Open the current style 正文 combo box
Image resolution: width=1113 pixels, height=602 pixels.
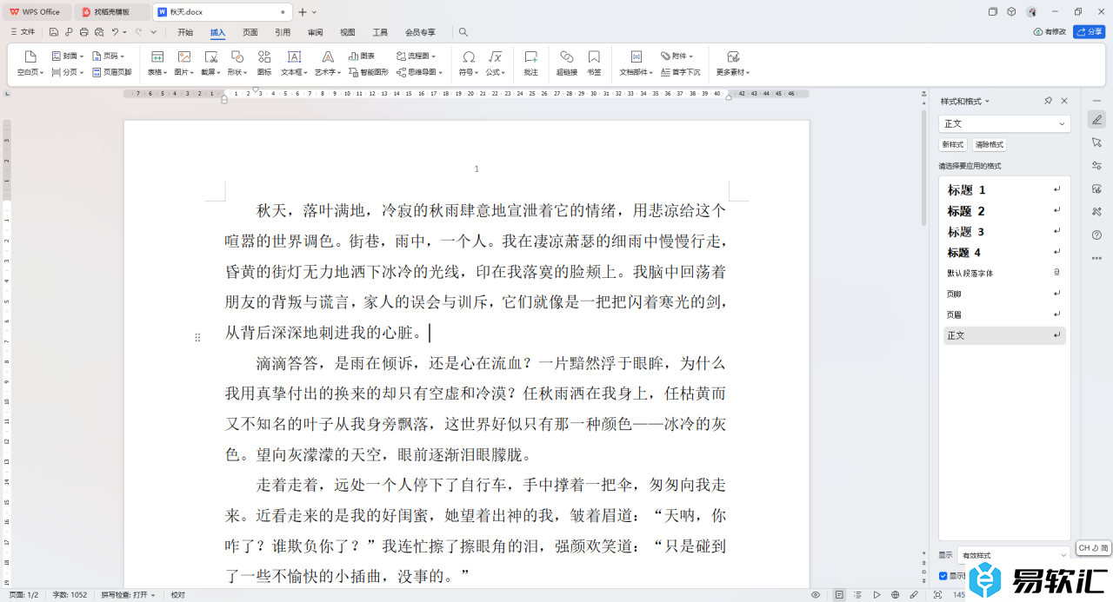click(x=1005, y=124)
